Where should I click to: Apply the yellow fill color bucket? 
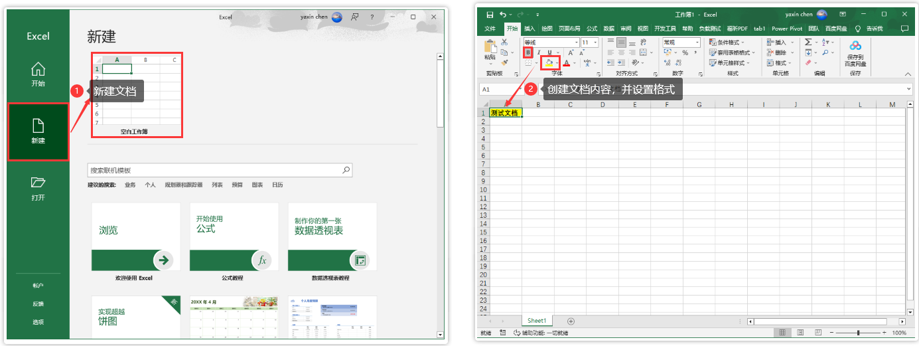click(x=549, y=63)
